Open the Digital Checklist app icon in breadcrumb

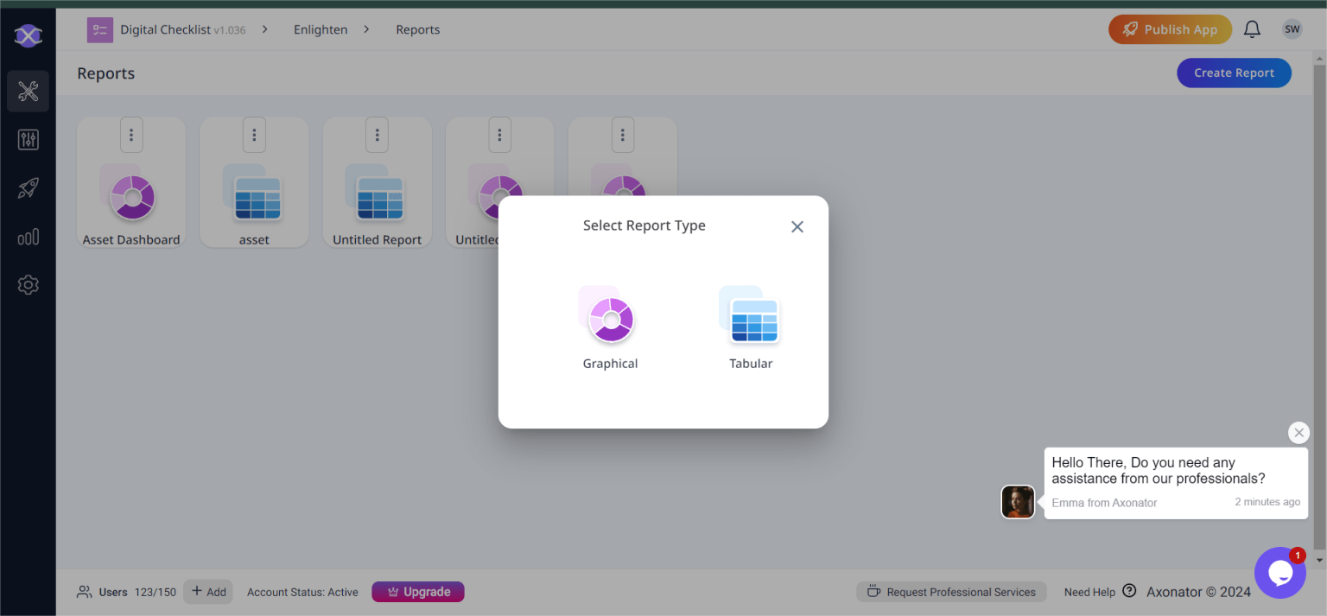(99, 29)
